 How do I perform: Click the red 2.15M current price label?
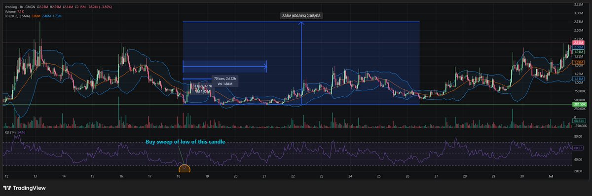click(x=578, y=43)
